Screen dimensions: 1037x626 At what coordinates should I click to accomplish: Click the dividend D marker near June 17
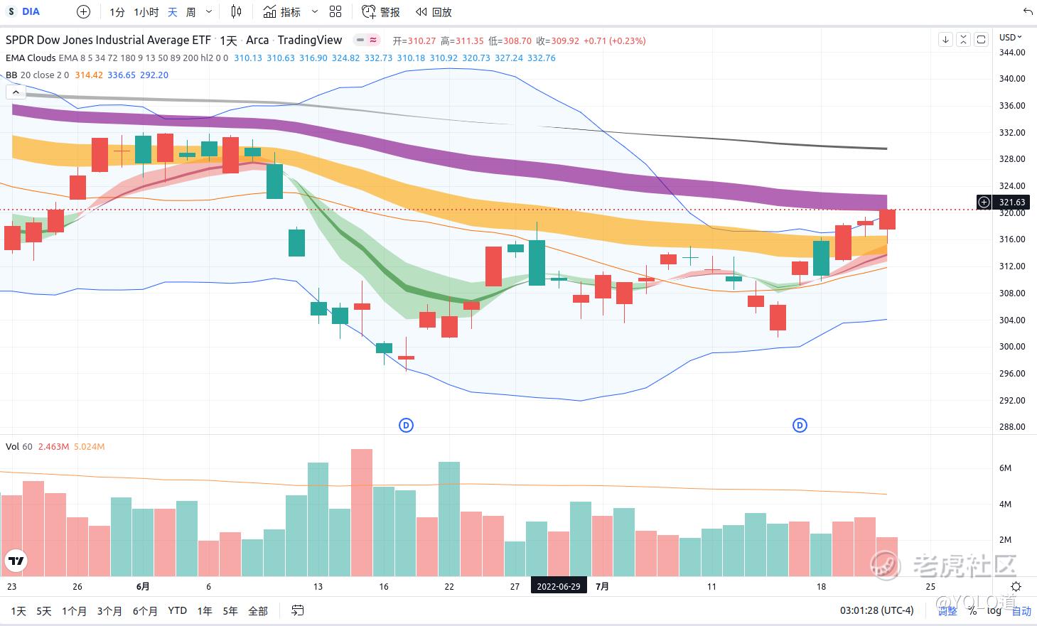coord(406,426)
